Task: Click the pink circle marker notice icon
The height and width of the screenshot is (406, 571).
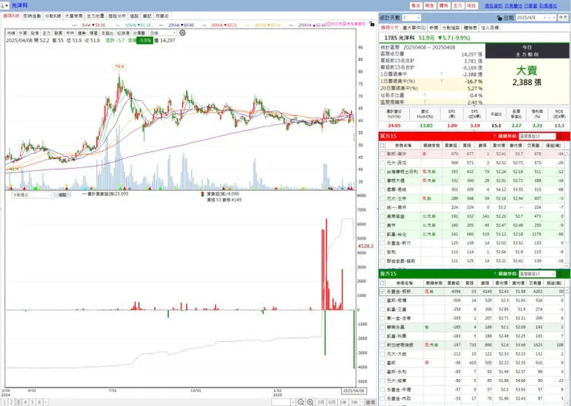Action: [x=329, y=24]
